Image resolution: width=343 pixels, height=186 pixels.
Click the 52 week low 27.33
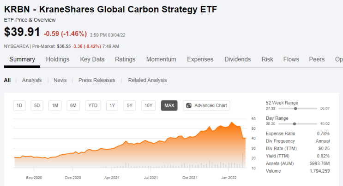pos(271,108)
